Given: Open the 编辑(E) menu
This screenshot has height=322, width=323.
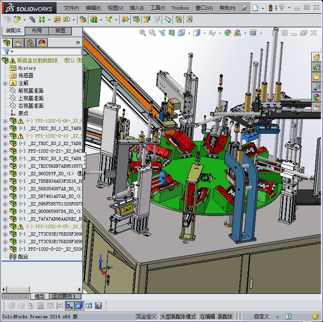Looking at the screenshot, I should click(93, 8).
